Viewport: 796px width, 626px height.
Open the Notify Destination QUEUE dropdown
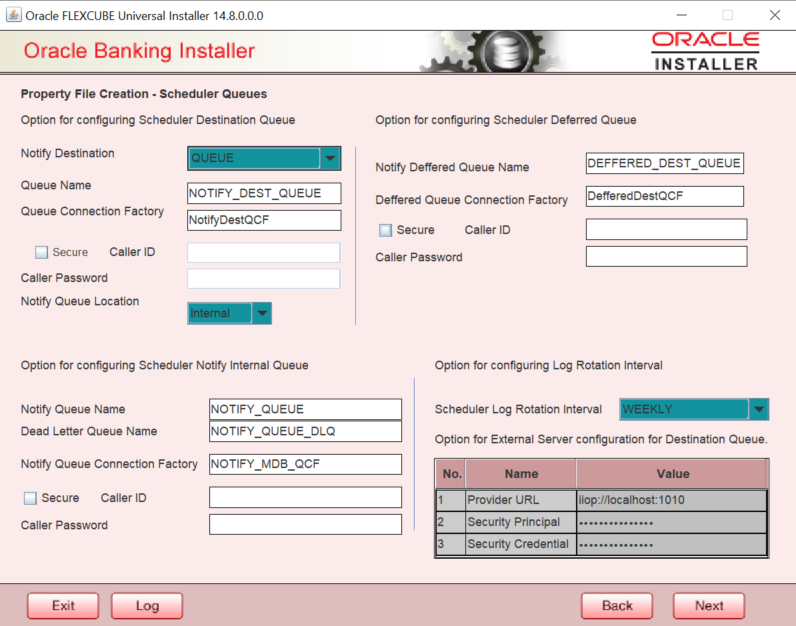(264, 159)
